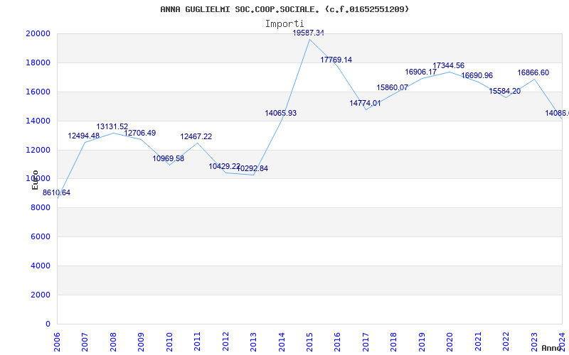Viewport: 569px width, 355px height.
Task: Click the 2008 x-axis tick label
Action: pos(113,342)
